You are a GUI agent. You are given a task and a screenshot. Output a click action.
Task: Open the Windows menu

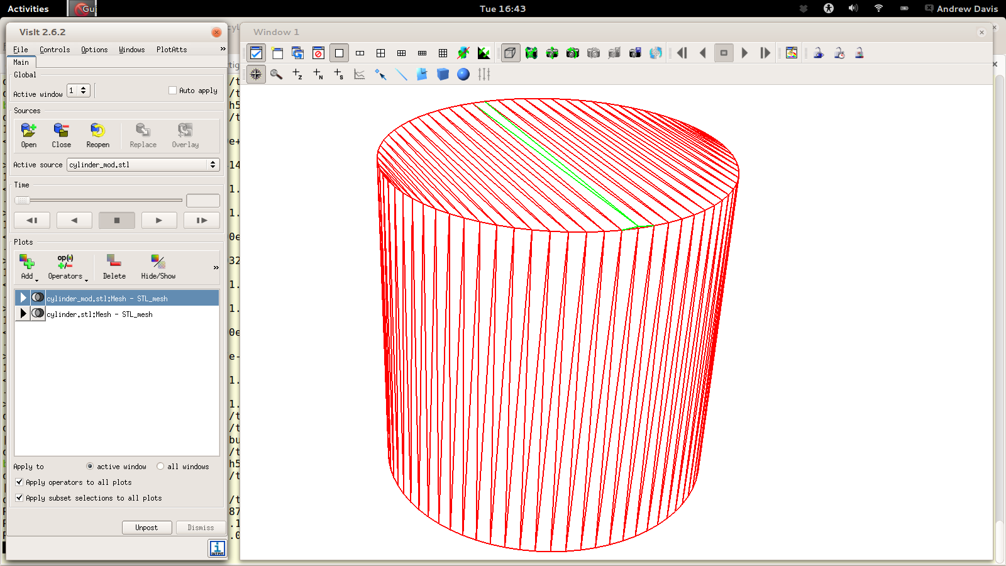click(131, 50)
